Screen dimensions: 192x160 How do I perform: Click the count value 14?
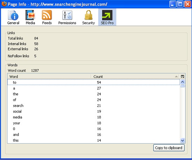click(99, 140)
